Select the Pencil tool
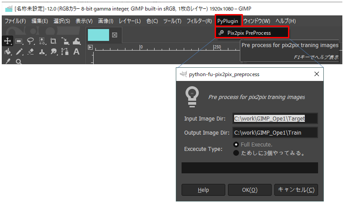The image size is (345, 205). [19, 52]
